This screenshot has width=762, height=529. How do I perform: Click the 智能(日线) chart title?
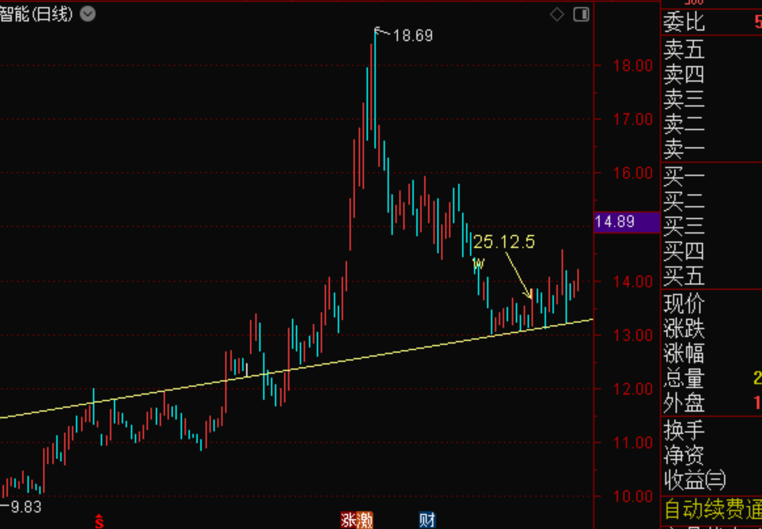pyautogui.click(x=36, y=14)
